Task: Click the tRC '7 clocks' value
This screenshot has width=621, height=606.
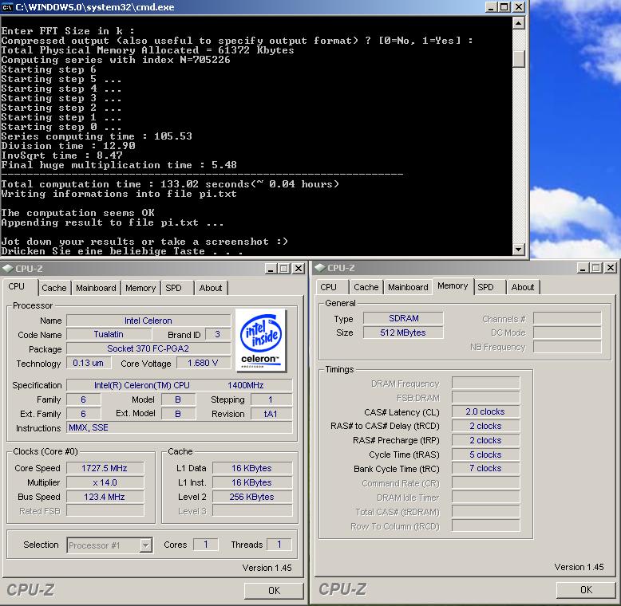Action: 485,468
